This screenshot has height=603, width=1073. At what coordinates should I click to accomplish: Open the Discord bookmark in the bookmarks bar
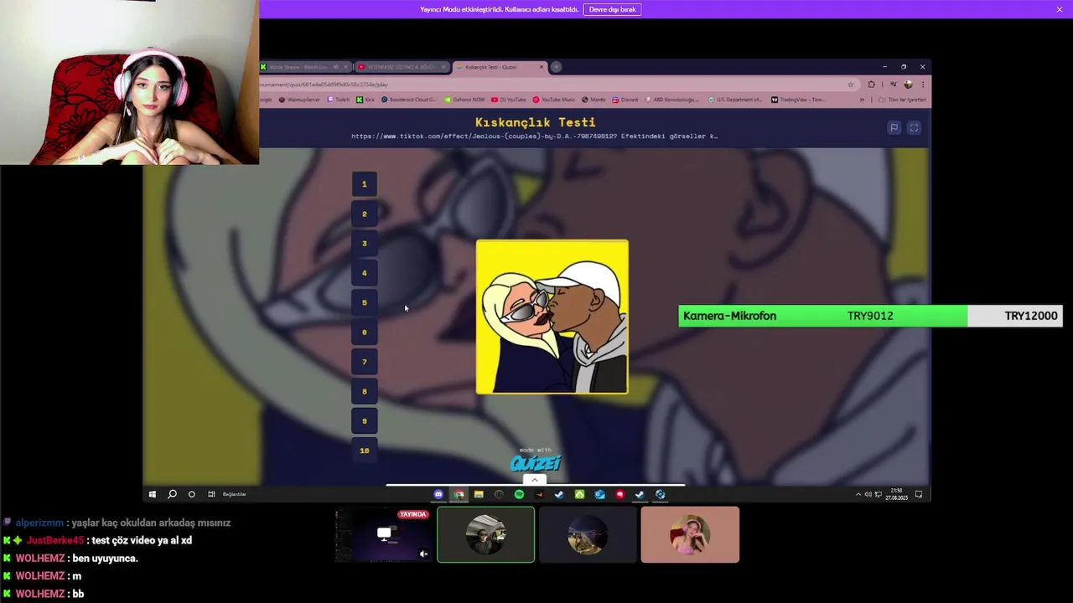pyautogui.click(x=625, y=100)
